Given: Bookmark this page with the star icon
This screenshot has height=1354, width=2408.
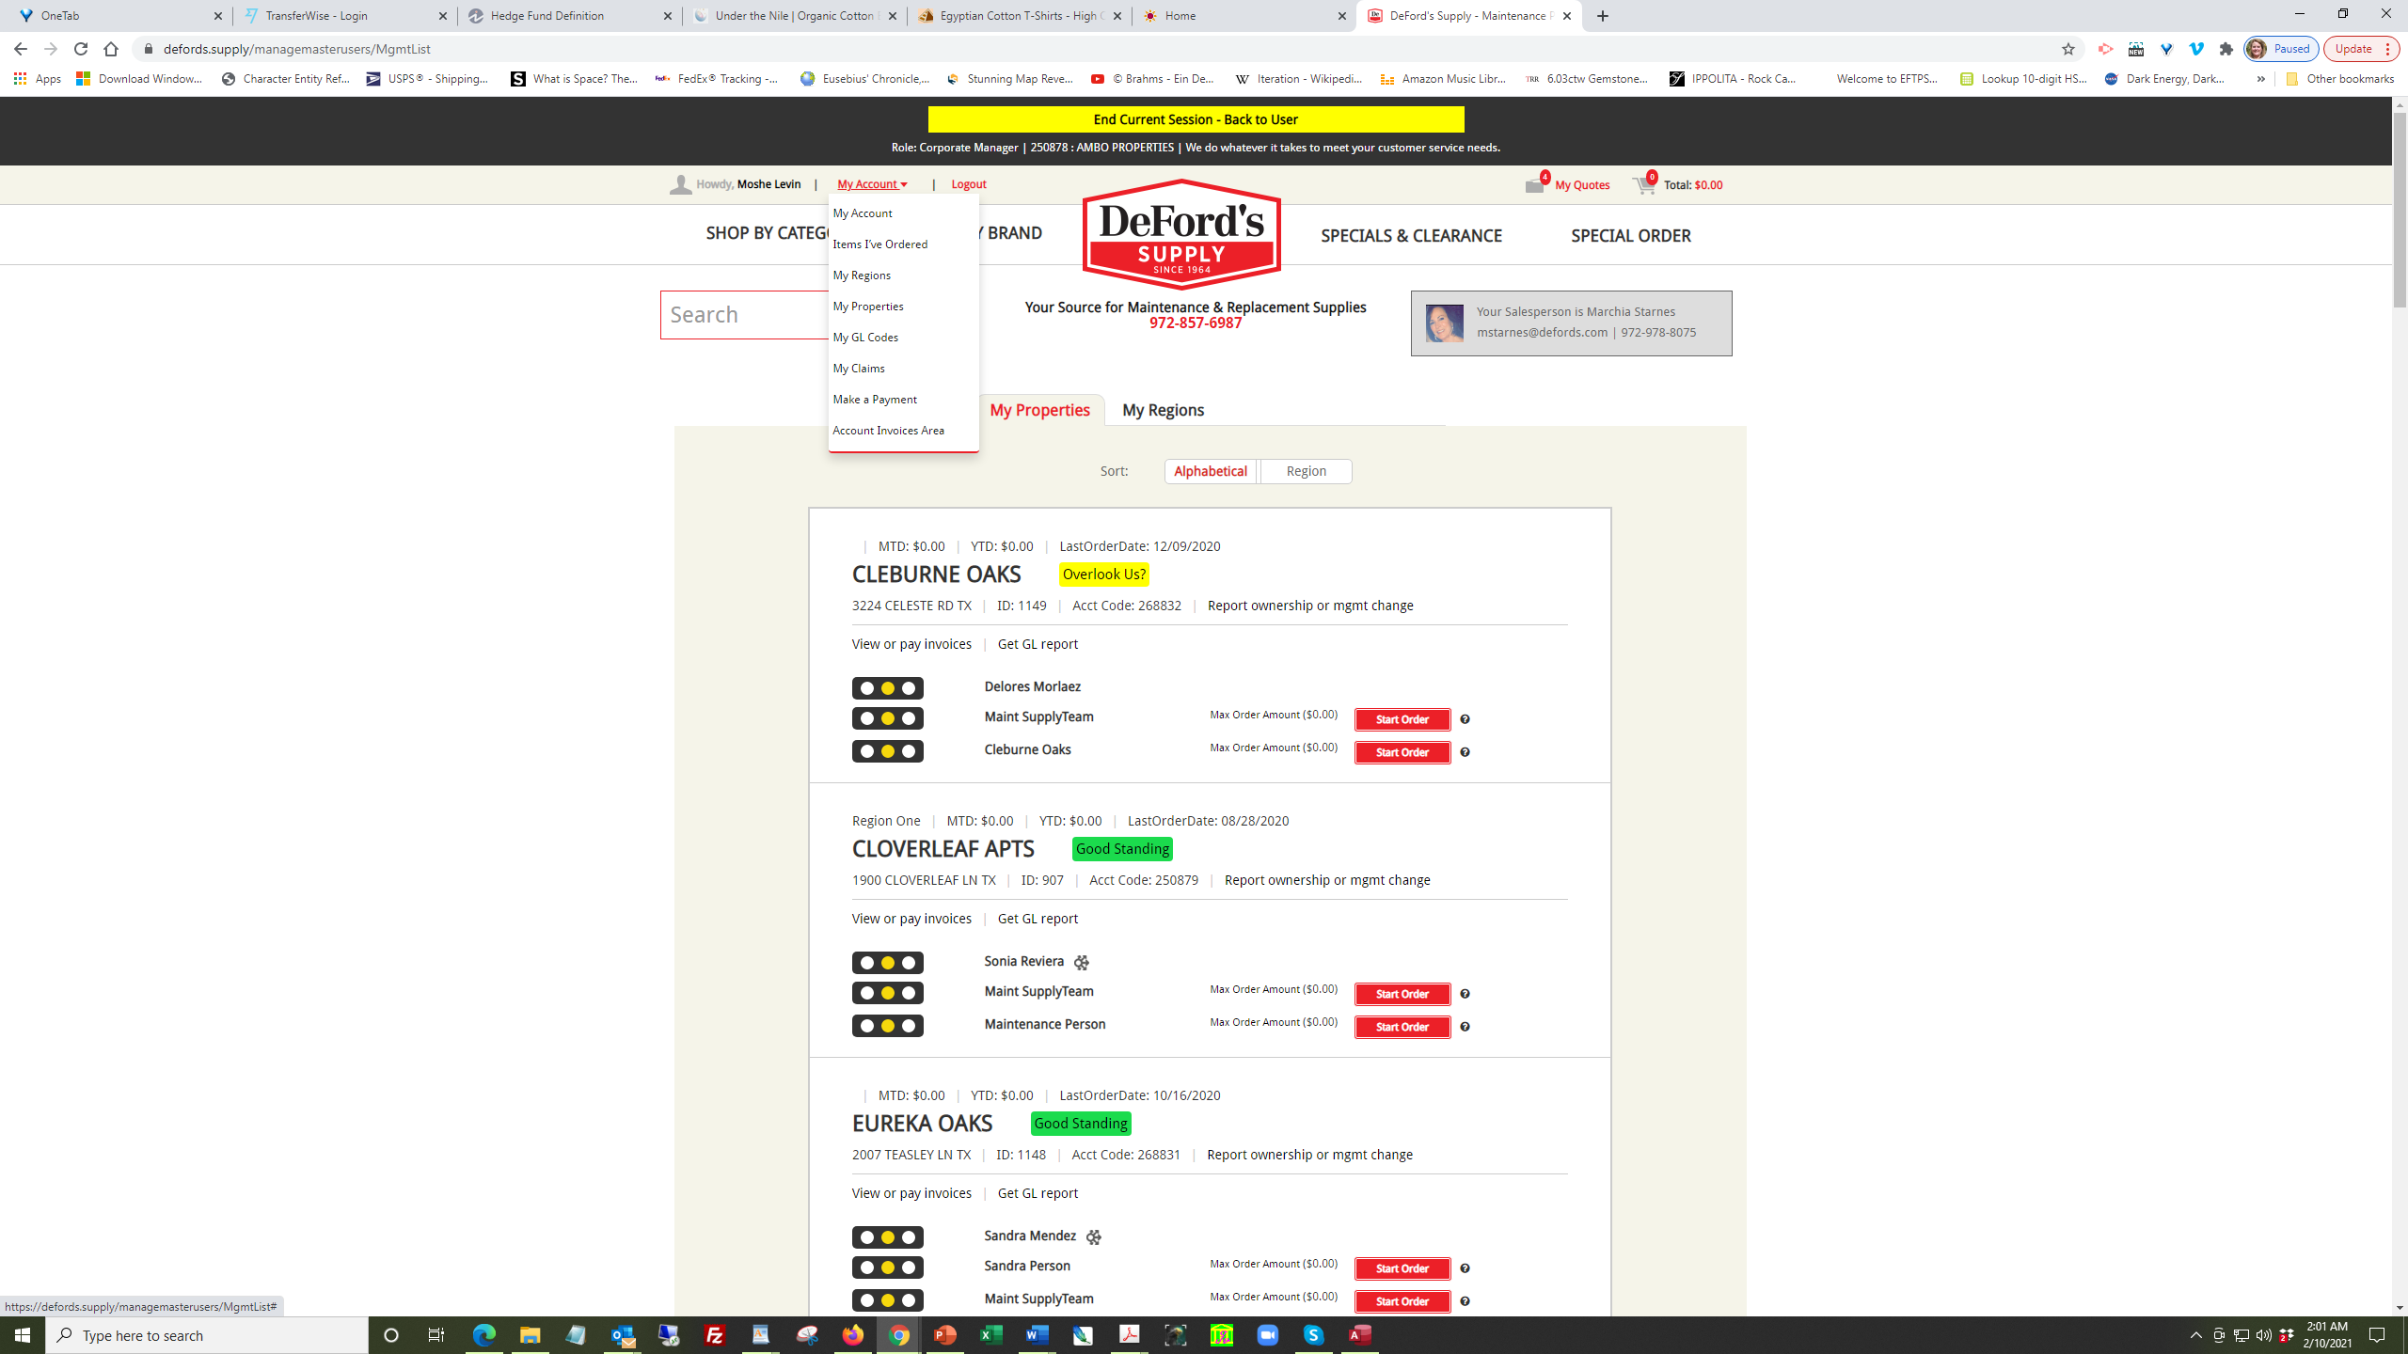Looking at the screenshot, I should click(x=2067, y=49).
